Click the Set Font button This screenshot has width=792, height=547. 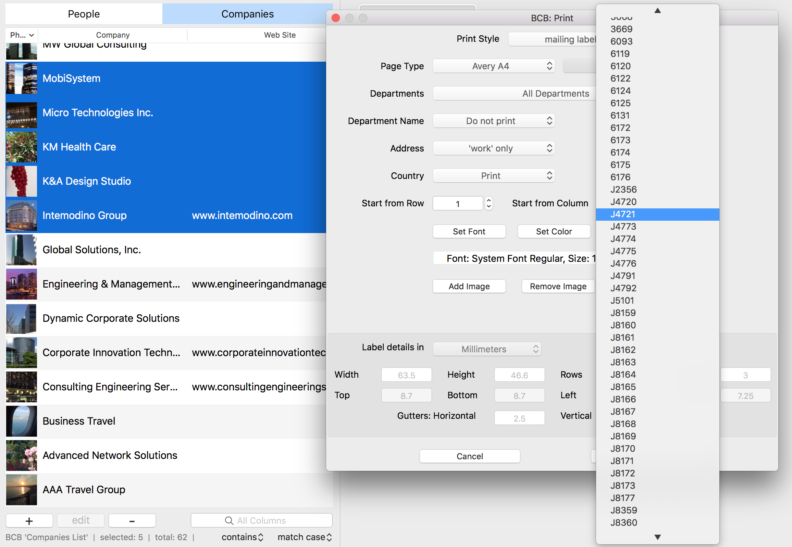pos(469,231)
